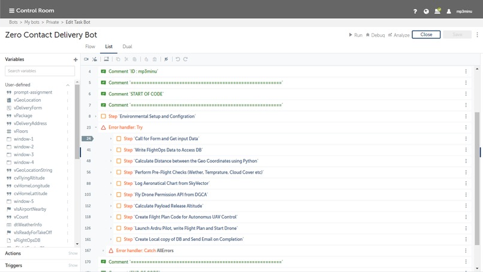Select the cvFlyingAltitude variable
Image resolution: width=483 pixels, height=272 pixels.
tap(29, 178)
